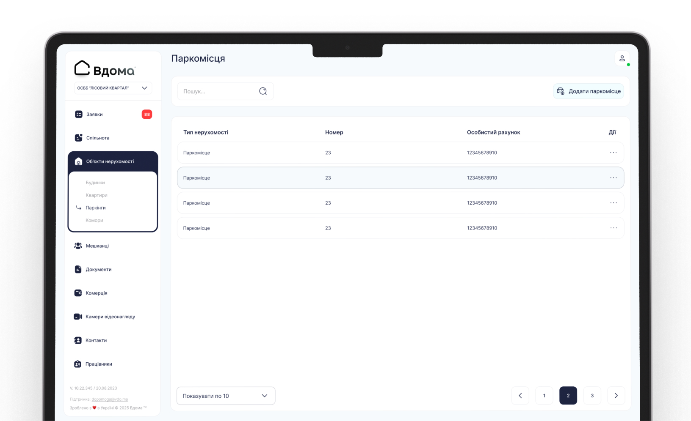691x421 pixels.
Task: Focus the Пошук search field
Action: (x=225, y=91)
